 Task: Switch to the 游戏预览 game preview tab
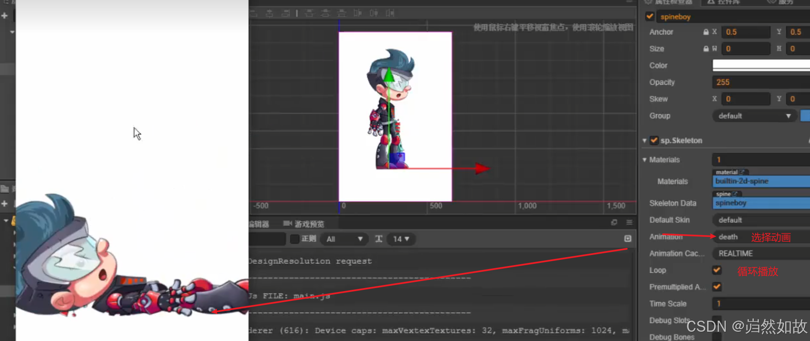304,224
